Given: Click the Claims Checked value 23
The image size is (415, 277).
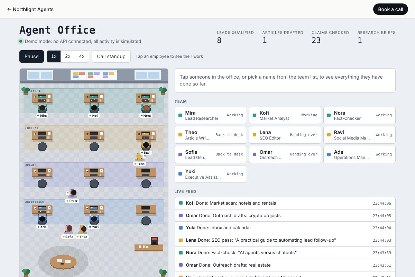Looking at the screenshot, I should point(316,41).
